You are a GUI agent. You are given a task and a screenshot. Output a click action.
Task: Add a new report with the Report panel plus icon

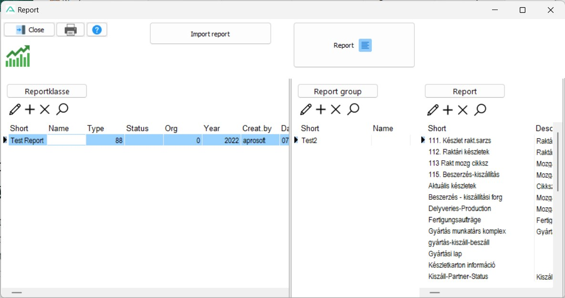(448, 110)
